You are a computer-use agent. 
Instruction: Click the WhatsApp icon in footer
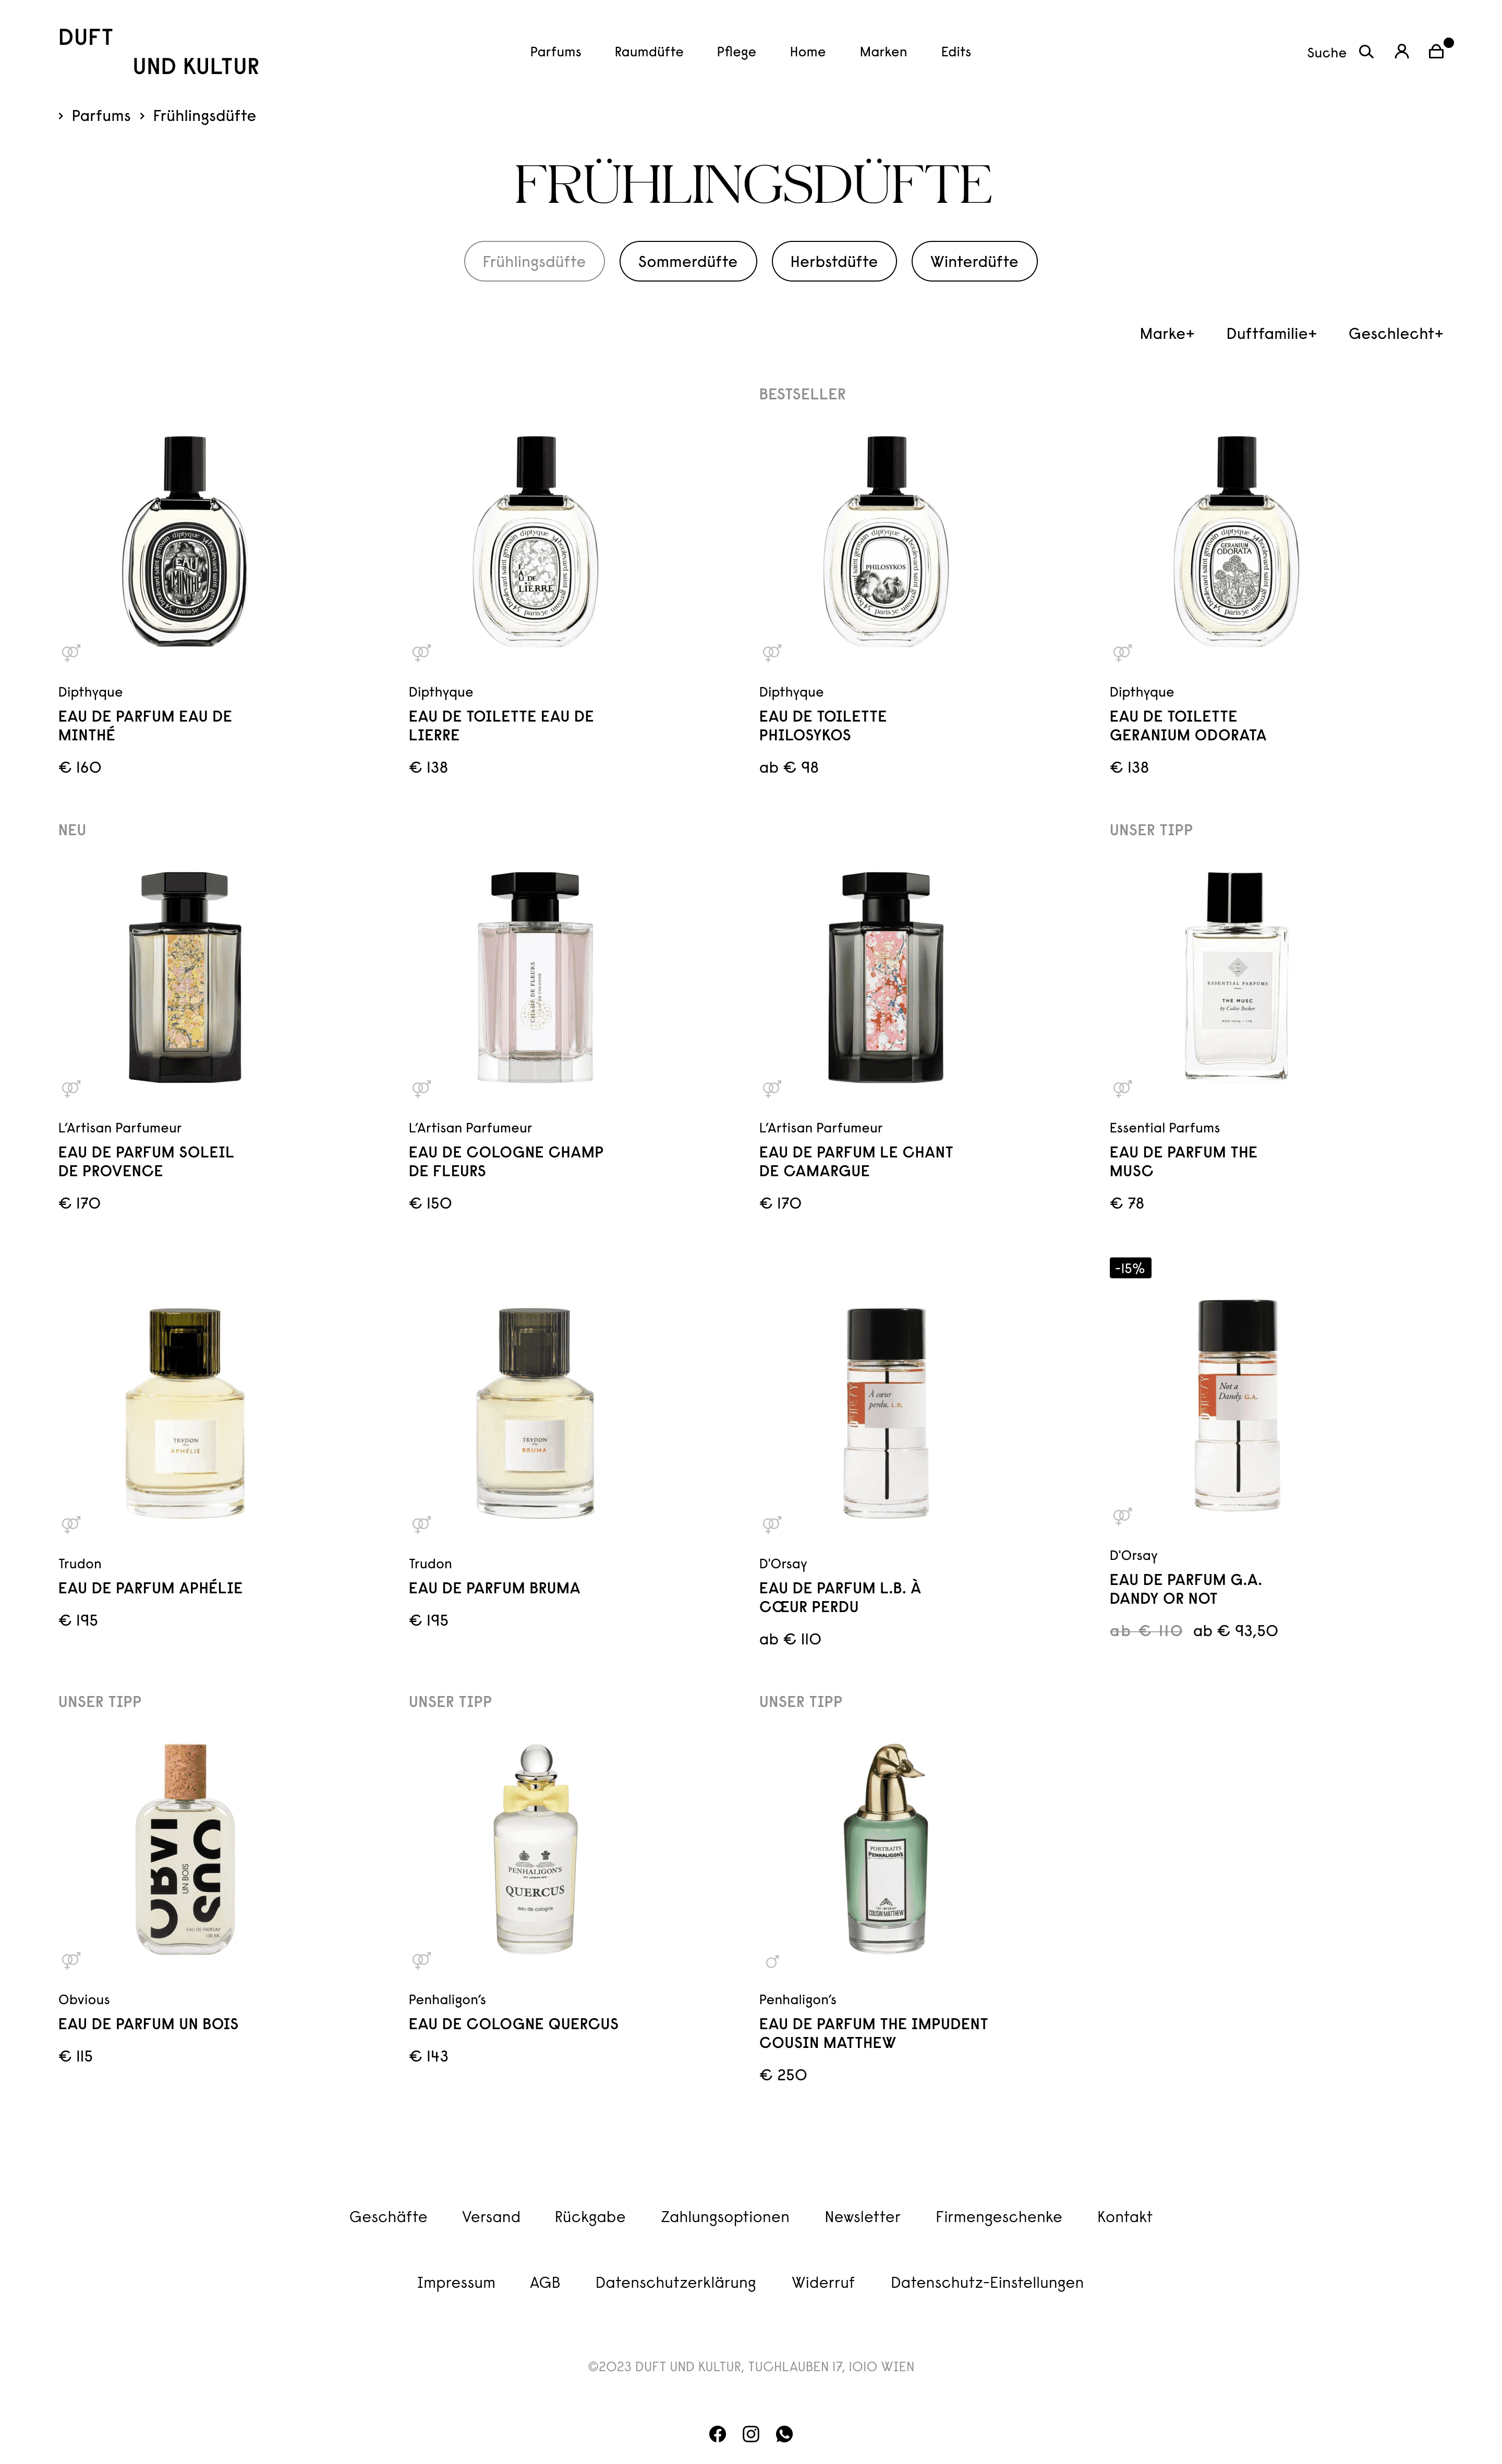784,2434
